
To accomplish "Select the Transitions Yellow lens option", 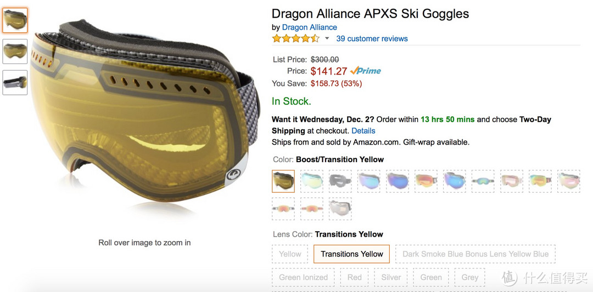I will [352, 254].
